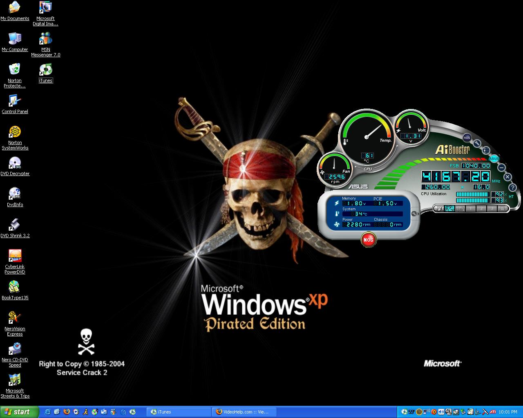The height and width of the screenshot is (418, 523).
Task: Select the Microsoft Streets & Trips icon
Action: click(15, 386)
